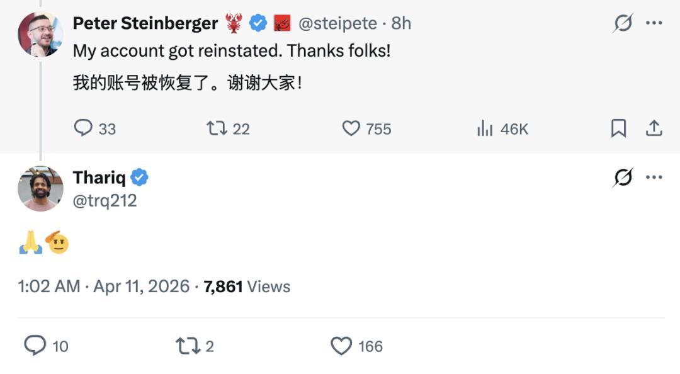Viewport: 680px width, 374px height.
Task: Open Peter Steinberger's profile avatar
Action: (x=40, y=34)
